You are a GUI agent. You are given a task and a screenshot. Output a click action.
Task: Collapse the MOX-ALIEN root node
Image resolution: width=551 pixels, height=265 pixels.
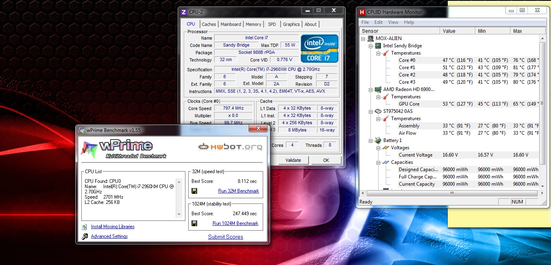pos(363,38)
